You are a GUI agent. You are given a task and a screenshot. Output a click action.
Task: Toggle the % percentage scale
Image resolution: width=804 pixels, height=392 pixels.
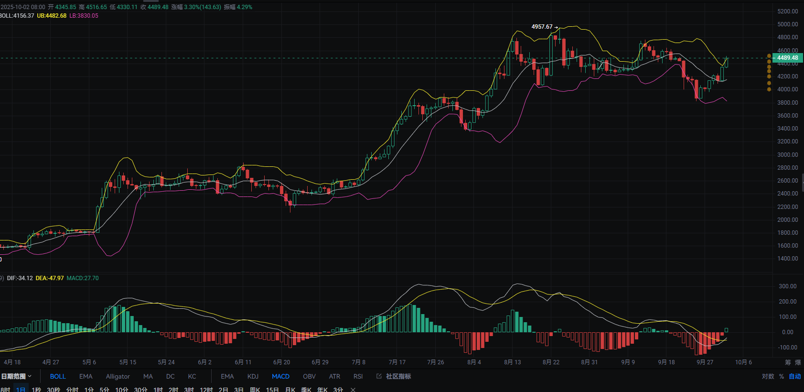(x=782, y=376)
